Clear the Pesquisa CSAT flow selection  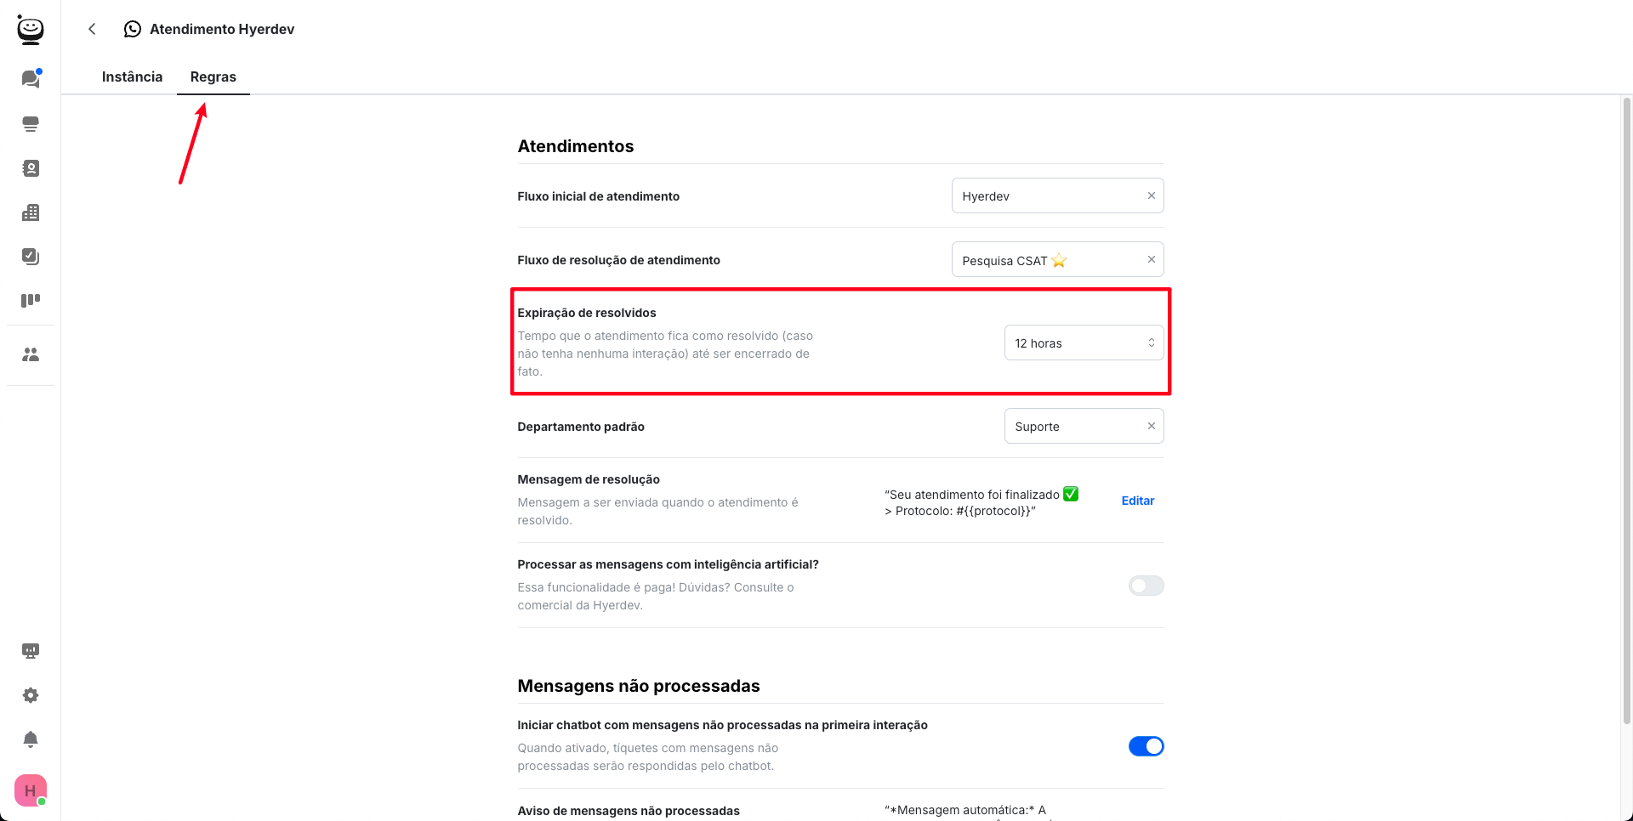(1151, 260)
